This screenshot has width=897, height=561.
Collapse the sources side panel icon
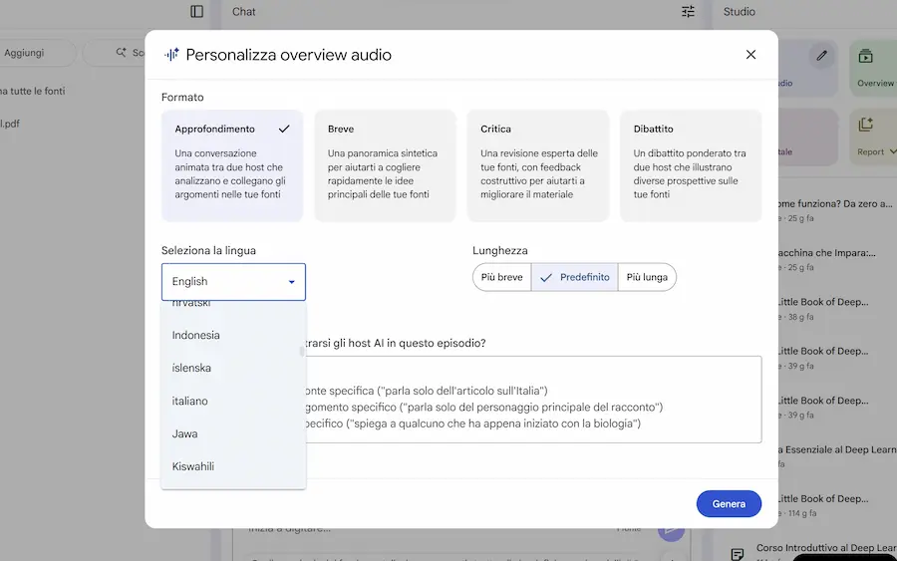pyautogui.click(x=196, y=12)
